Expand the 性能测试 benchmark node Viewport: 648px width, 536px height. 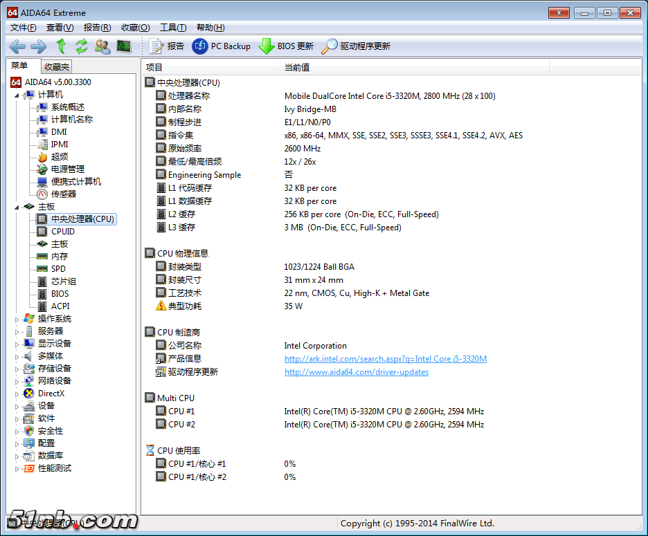(18, 468)
